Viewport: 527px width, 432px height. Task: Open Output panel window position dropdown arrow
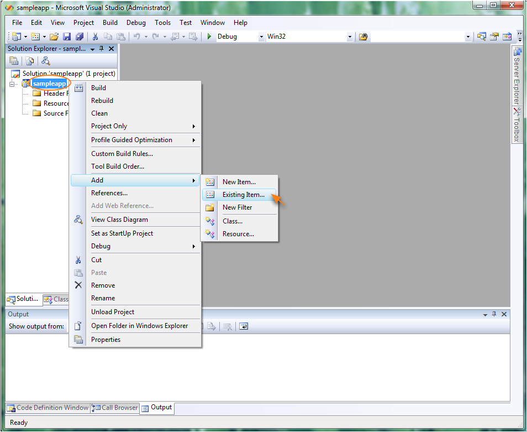pos(485,314)
